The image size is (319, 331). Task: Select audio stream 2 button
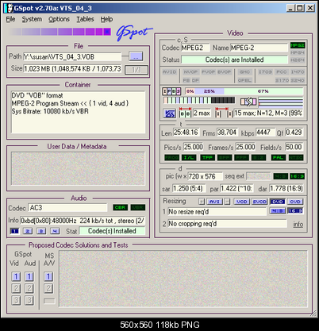[28, 231]
